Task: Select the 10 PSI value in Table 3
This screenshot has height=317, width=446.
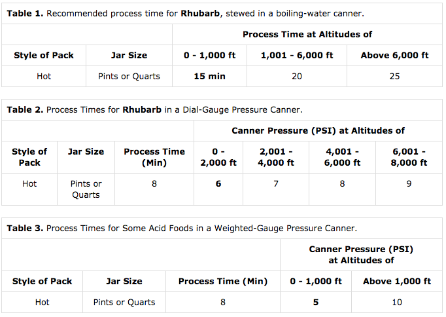Action: pos(398,303)
